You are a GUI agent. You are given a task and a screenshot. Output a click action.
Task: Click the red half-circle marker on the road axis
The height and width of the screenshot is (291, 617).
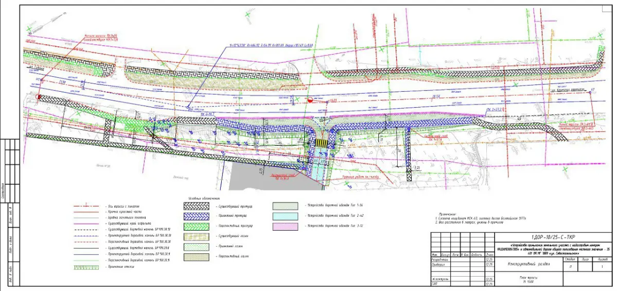point(310,100)
